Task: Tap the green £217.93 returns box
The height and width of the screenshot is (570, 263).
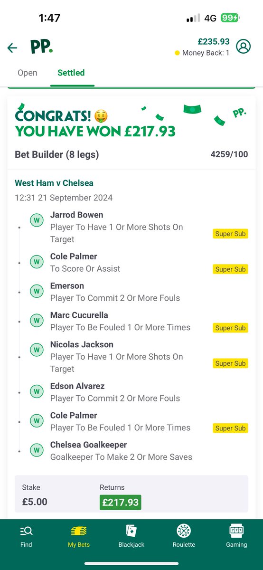Action: [x=120, y=502]
